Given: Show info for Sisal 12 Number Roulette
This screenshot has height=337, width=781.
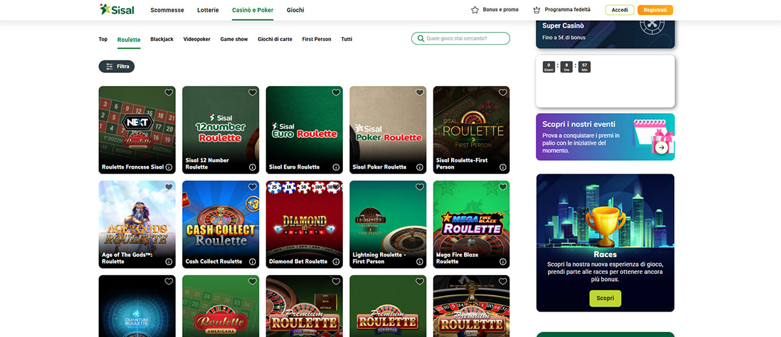Looking at the screenshot, I should (253, 167).
